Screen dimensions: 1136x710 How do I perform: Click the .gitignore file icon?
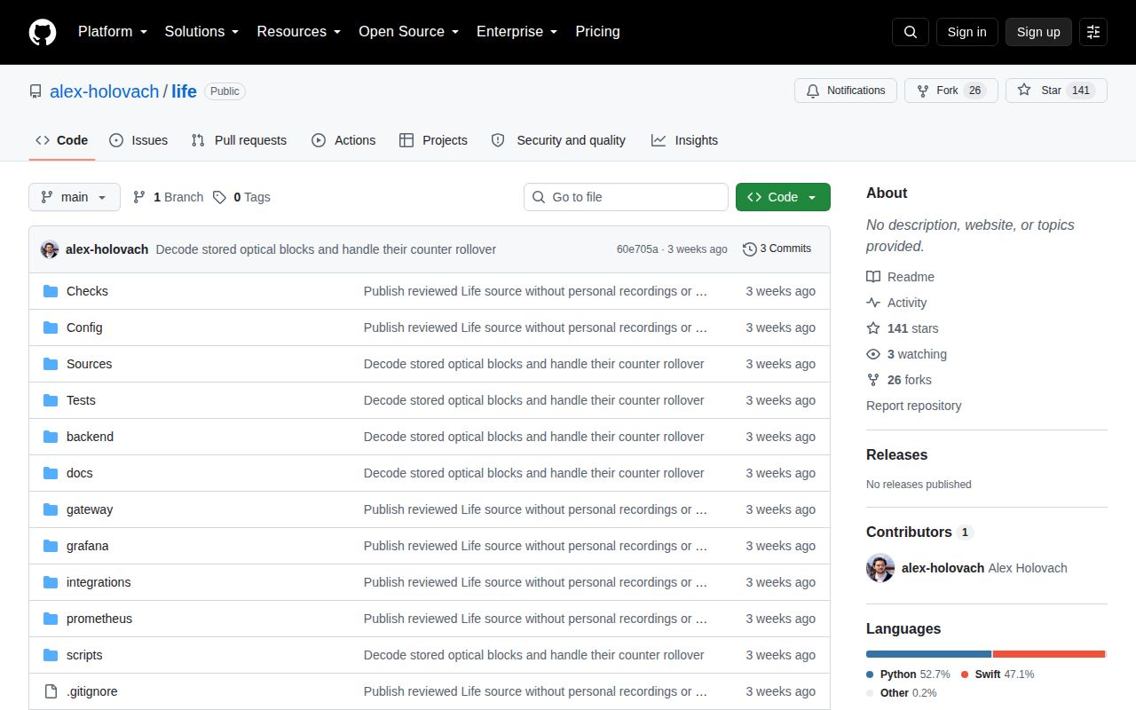(51, 691)
